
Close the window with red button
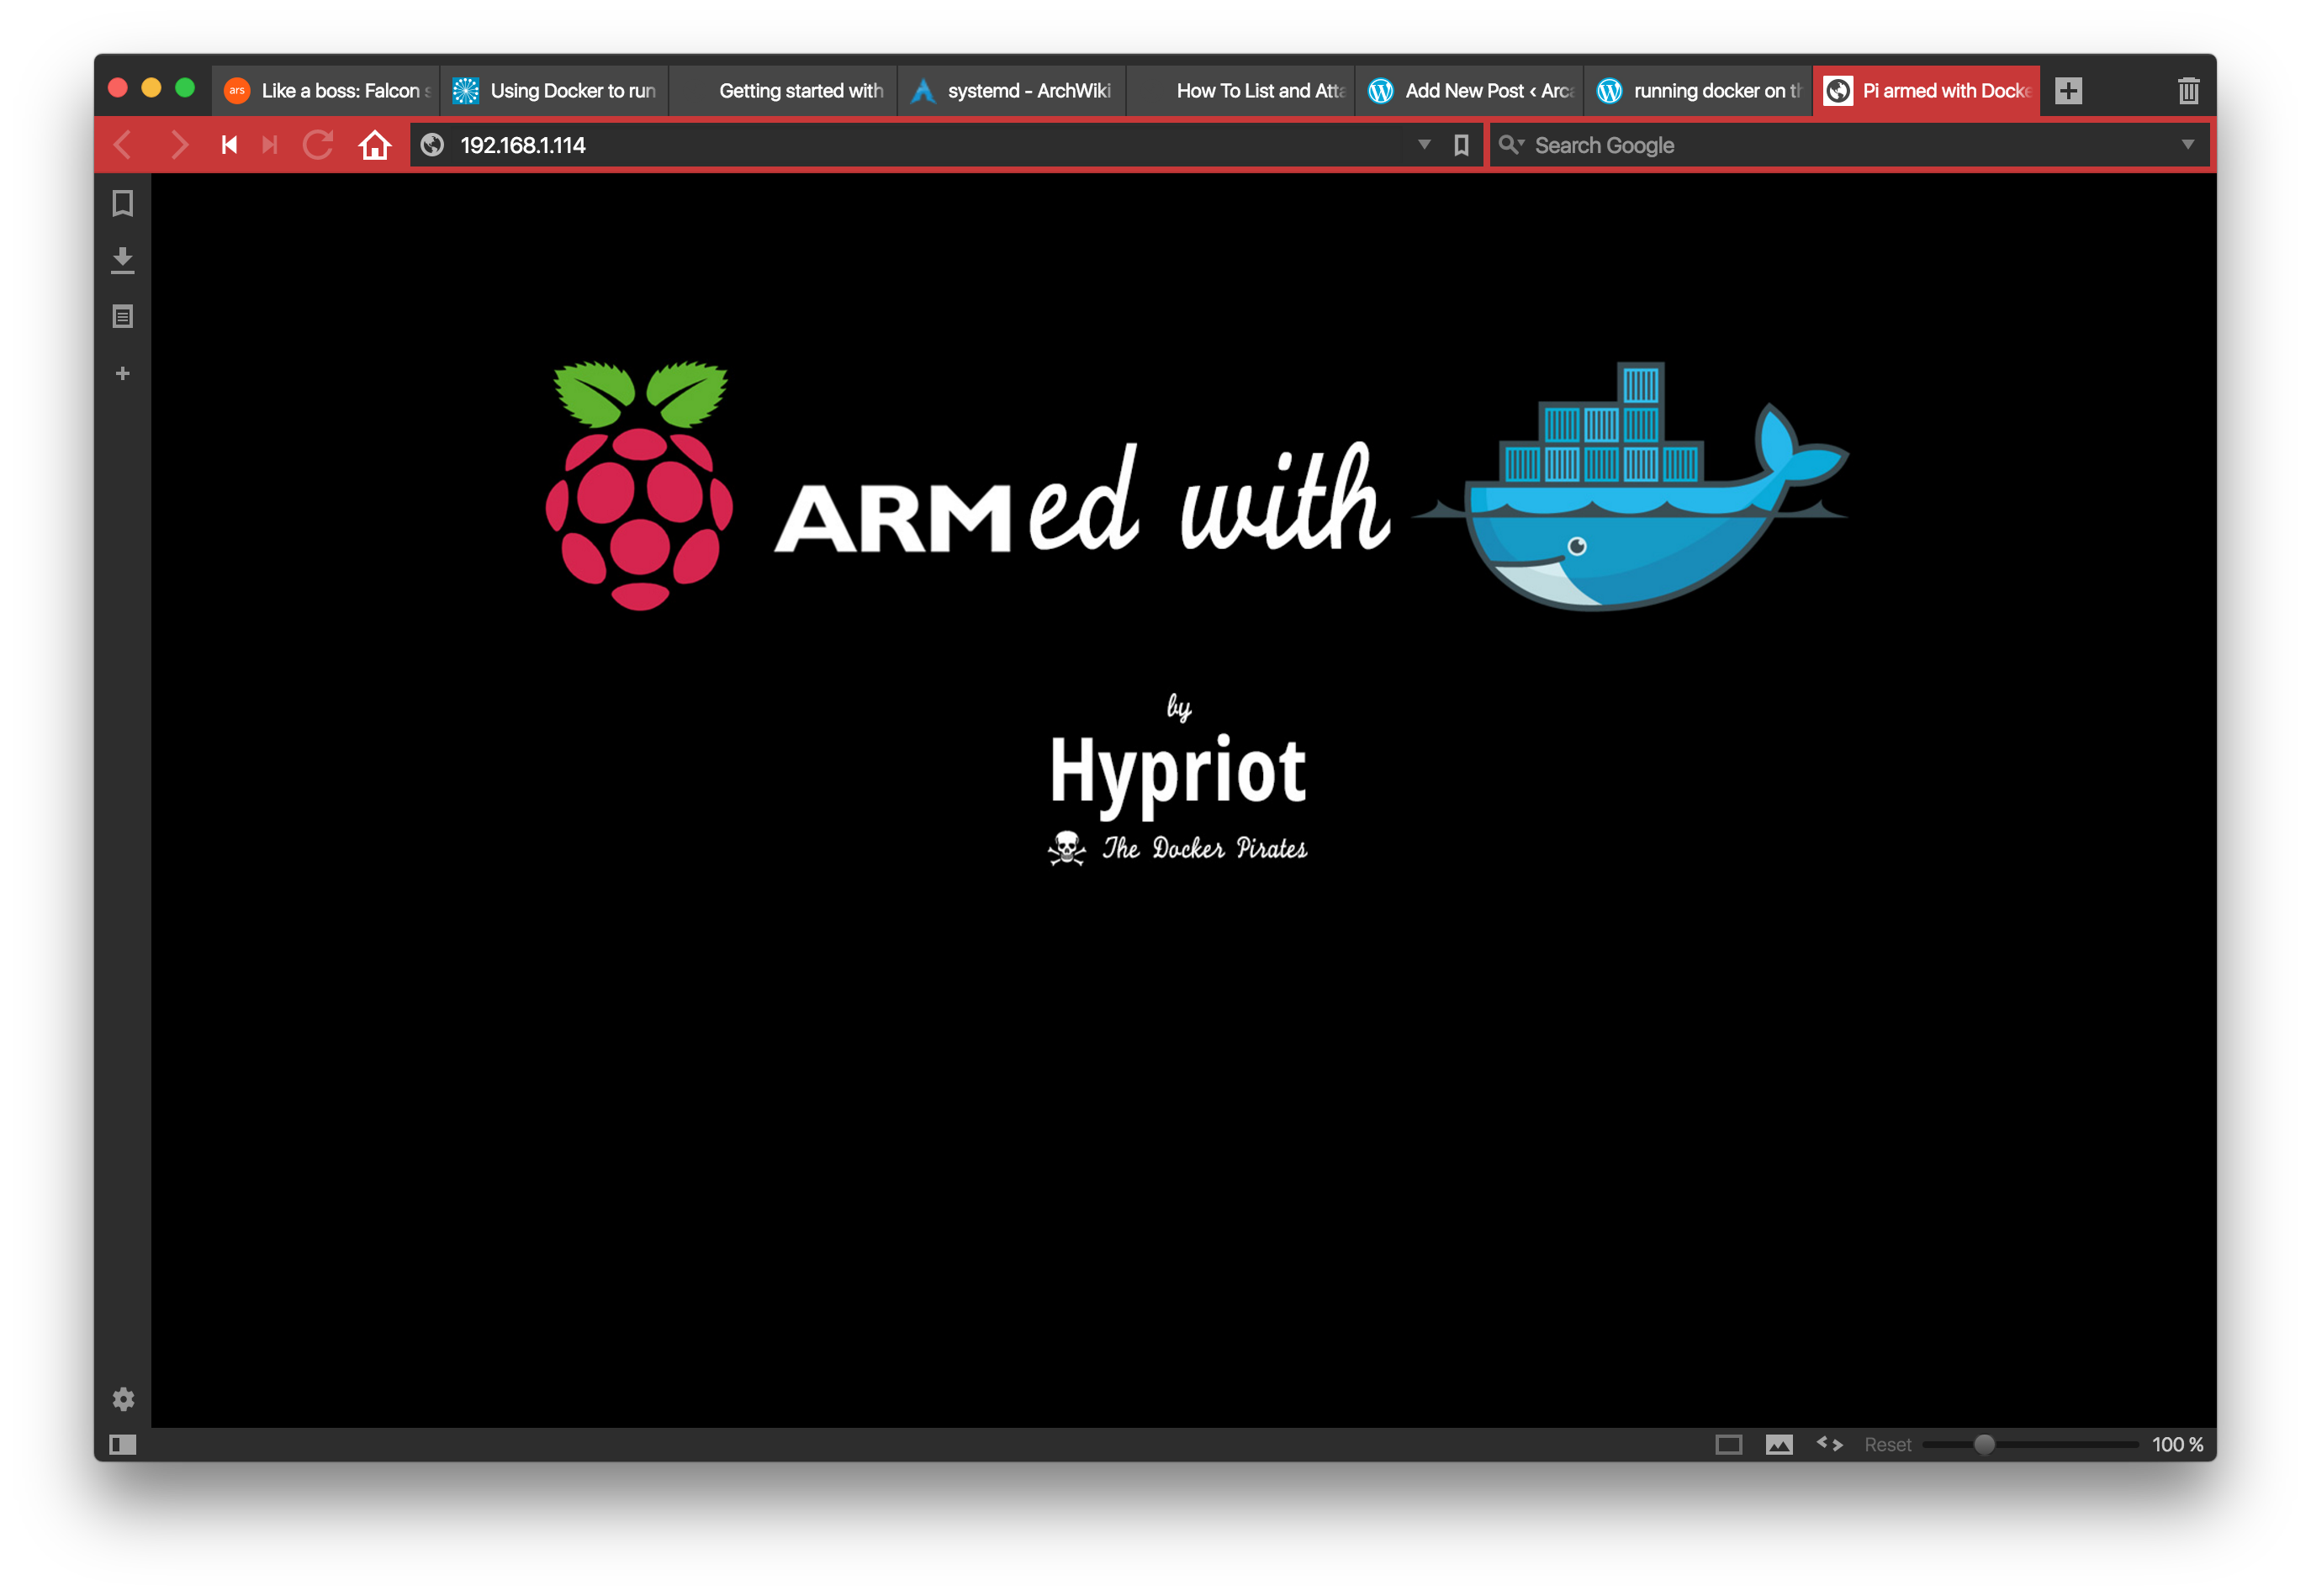coord(118,88)
